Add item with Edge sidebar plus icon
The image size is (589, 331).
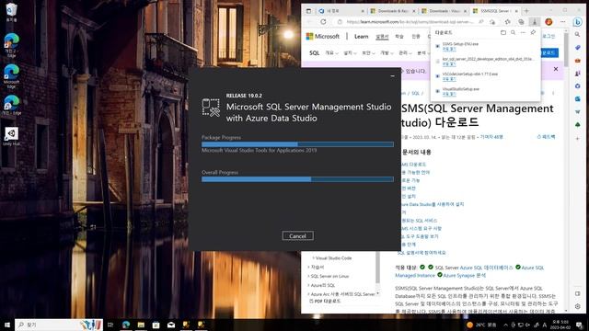(x=578, y=139)
